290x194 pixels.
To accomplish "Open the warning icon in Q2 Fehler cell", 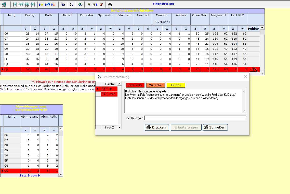I will pyautogui.click(x=253, y=69).
